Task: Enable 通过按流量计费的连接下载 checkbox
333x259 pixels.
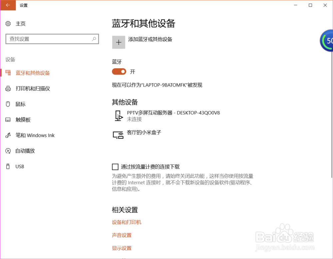Action: [x=115, y=166]
